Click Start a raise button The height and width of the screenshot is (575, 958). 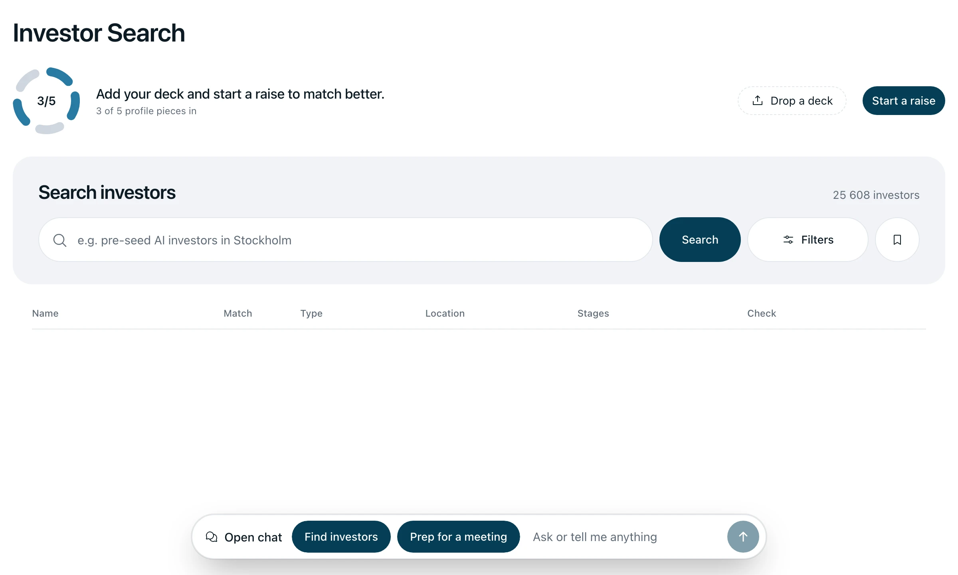[904, 101]
